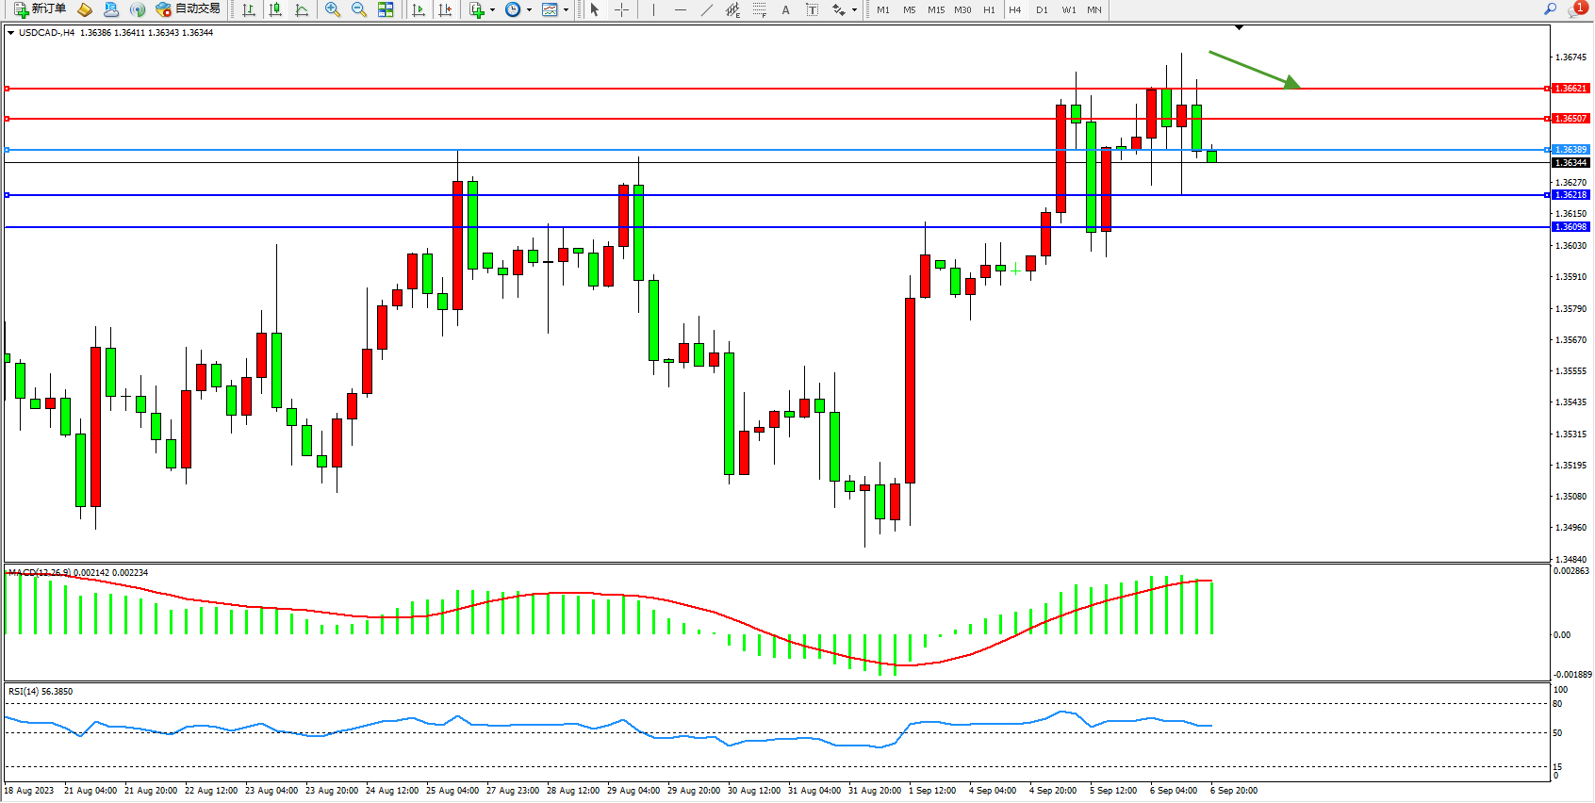Switch to the M15 timeframe
This screenshot has height=803, width=1595.
tap(935, 9)
